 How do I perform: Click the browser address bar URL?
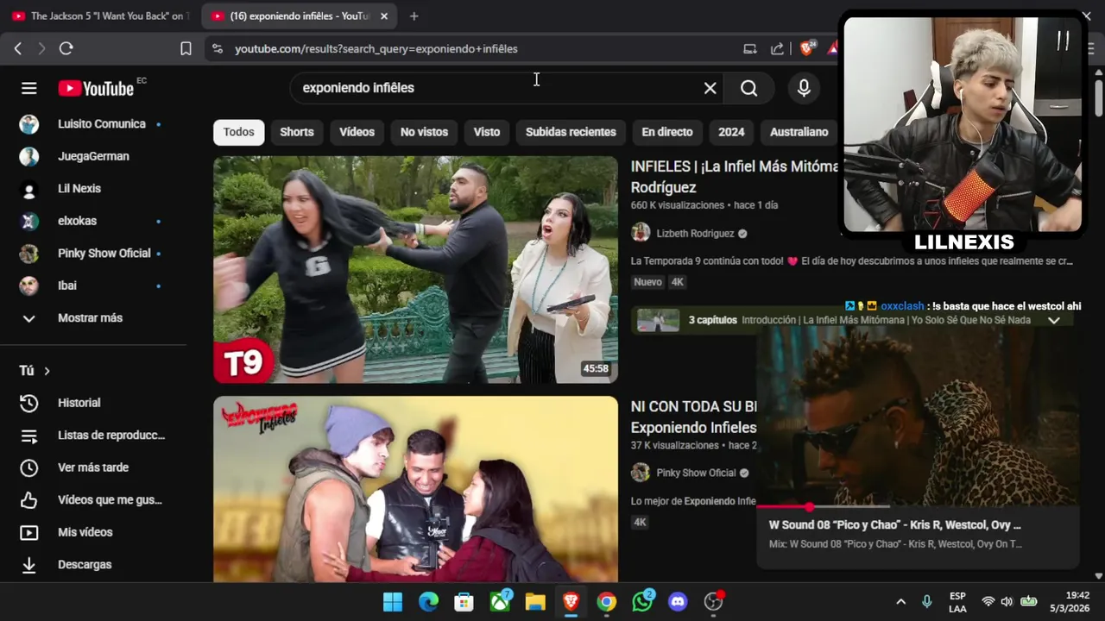pos(376,48)
